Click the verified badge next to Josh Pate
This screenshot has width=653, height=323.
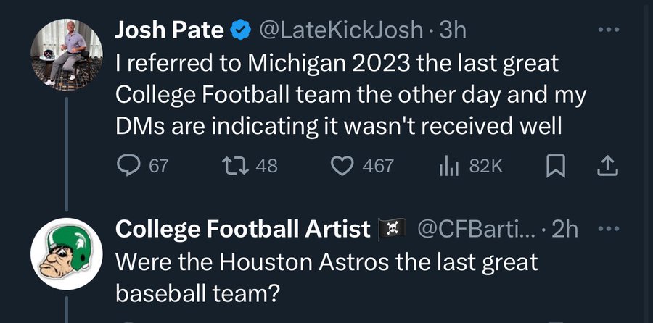point(240,30)
